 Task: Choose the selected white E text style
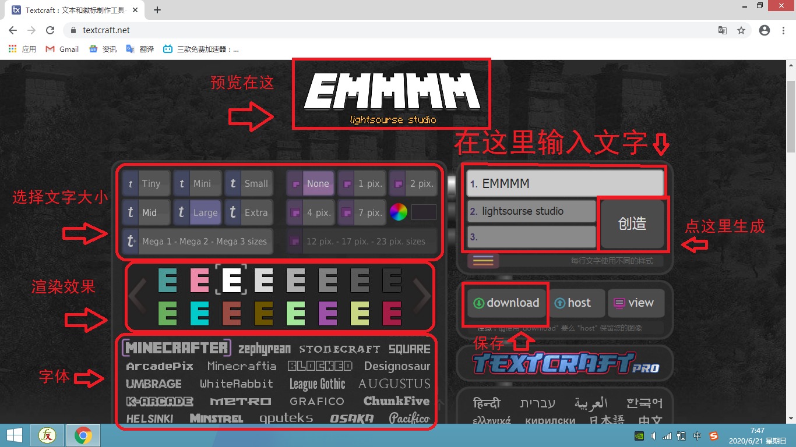tap(231, 281)
